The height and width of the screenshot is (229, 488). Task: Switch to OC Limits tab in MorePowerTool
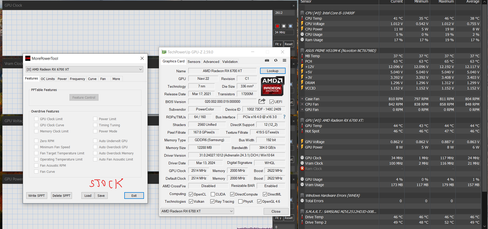coord(48,79)
